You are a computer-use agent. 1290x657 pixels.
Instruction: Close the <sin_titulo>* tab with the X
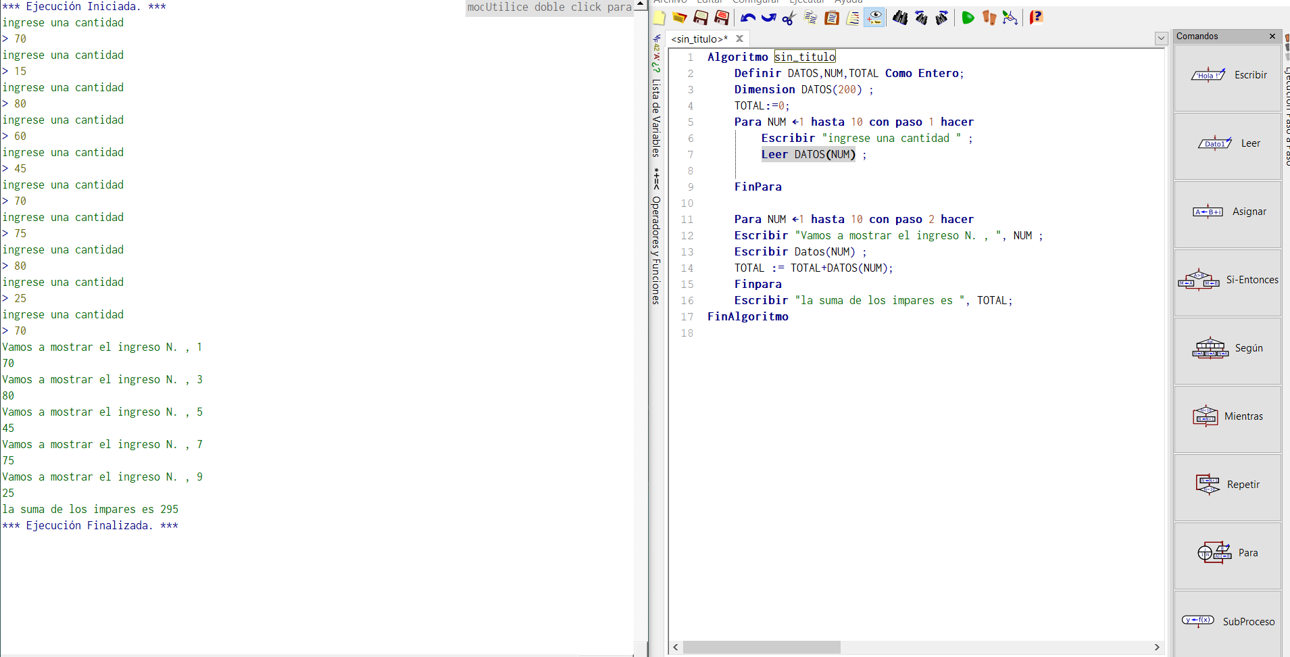click(740, 39)
